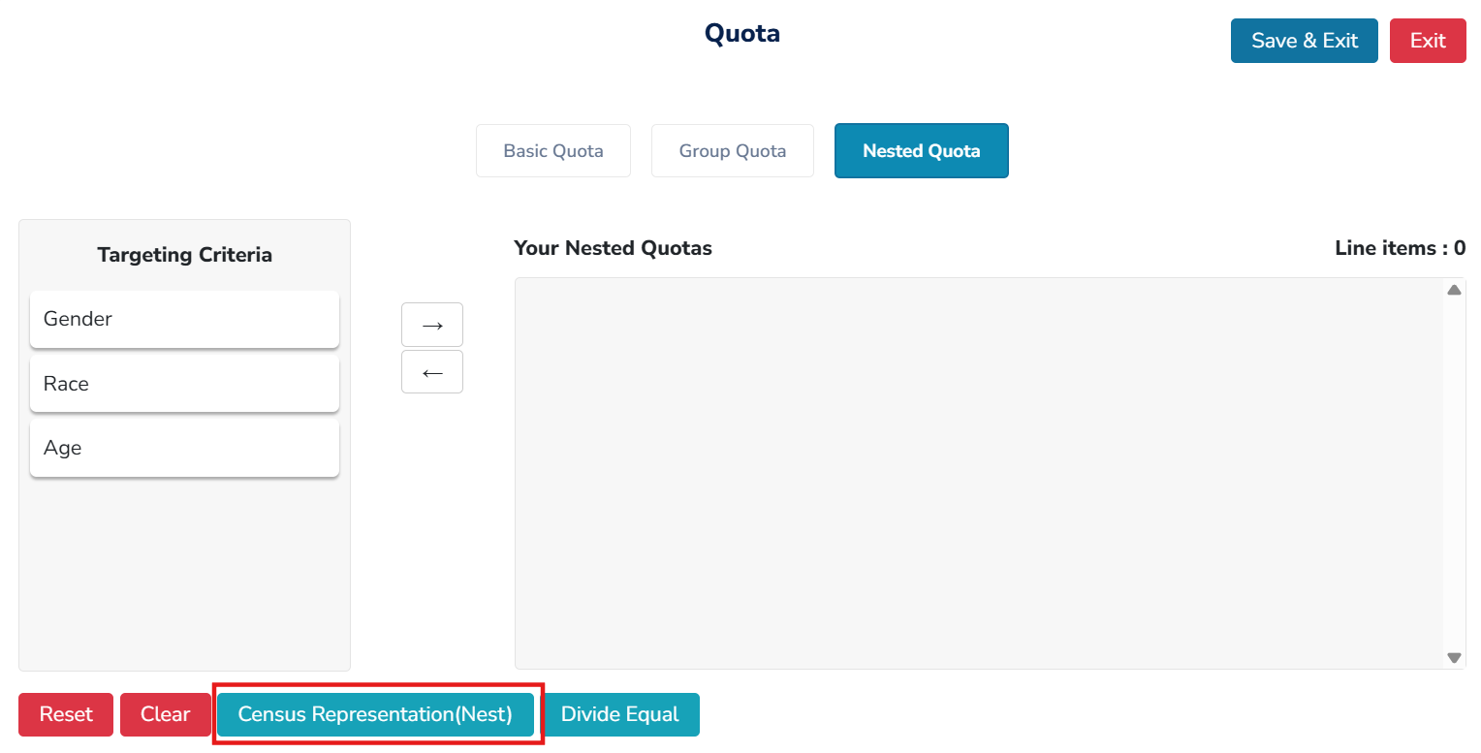1481x753 pixels.
Task: Click the scrollbar down arrow in Nested Quotas
Action: (x=1454, y=657)
